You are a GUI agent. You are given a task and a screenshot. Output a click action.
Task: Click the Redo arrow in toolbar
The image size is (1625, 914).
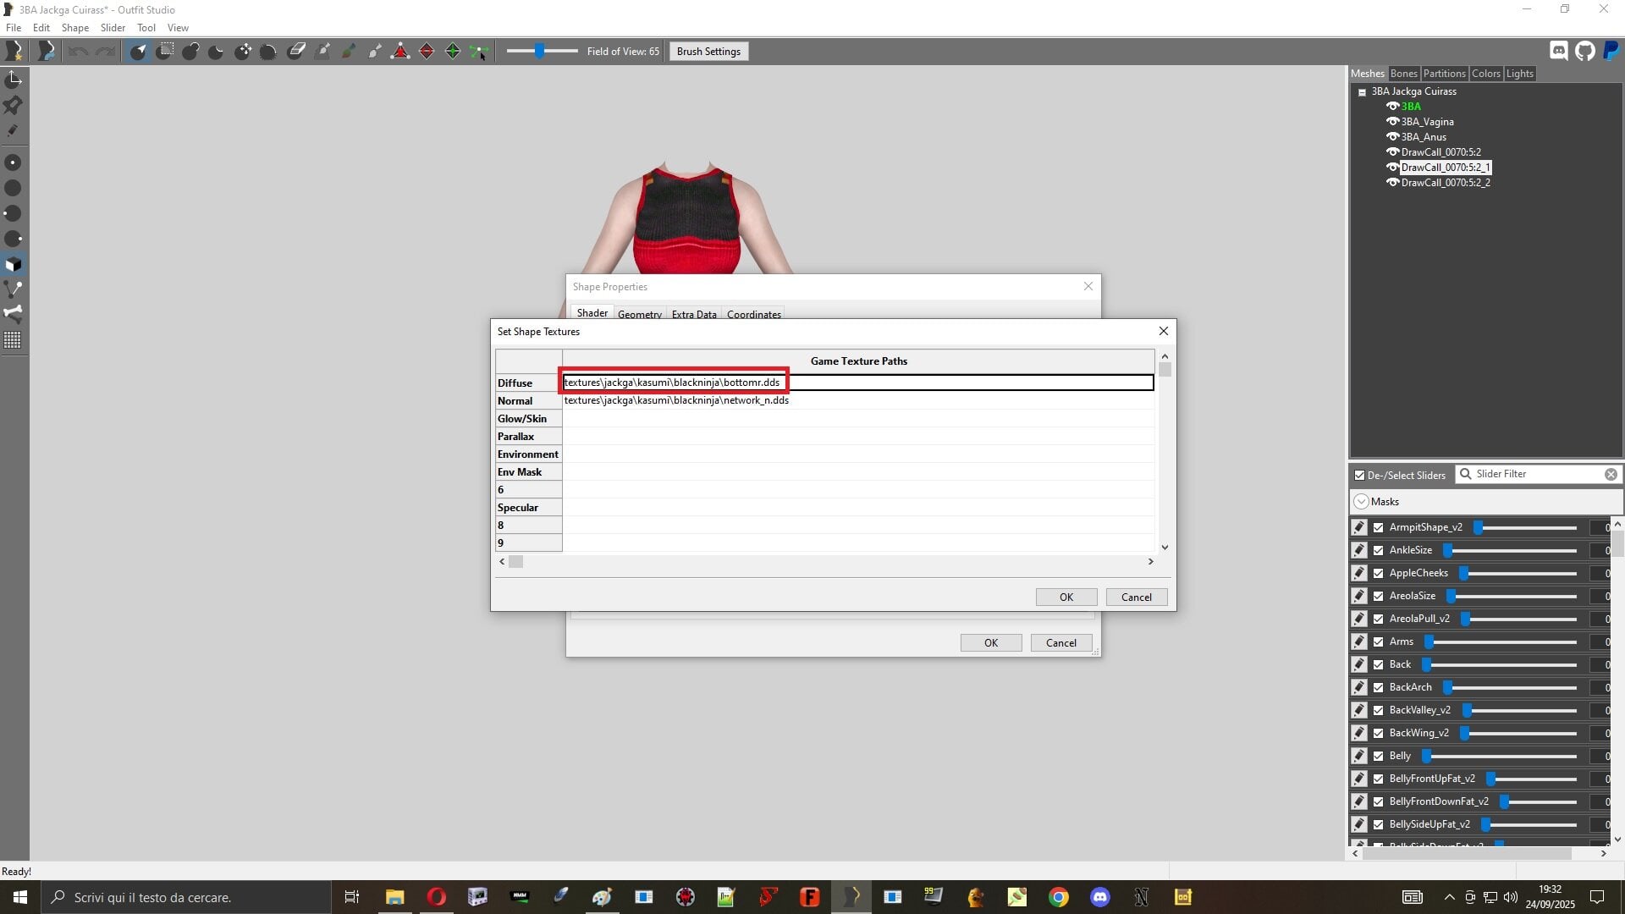point(105,52)
